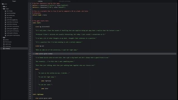This screenshot has height=100, width=178.
Task: Click the highlighted 'show sylvie green normal' line
Action: tap(44, 54)
